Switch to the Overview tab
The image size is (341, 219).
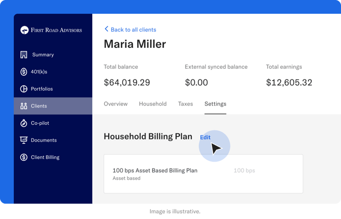[116, 104]
